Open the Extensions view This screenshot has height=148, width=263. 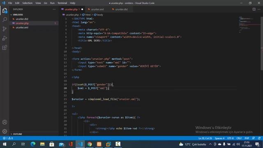tap(5, 48)
